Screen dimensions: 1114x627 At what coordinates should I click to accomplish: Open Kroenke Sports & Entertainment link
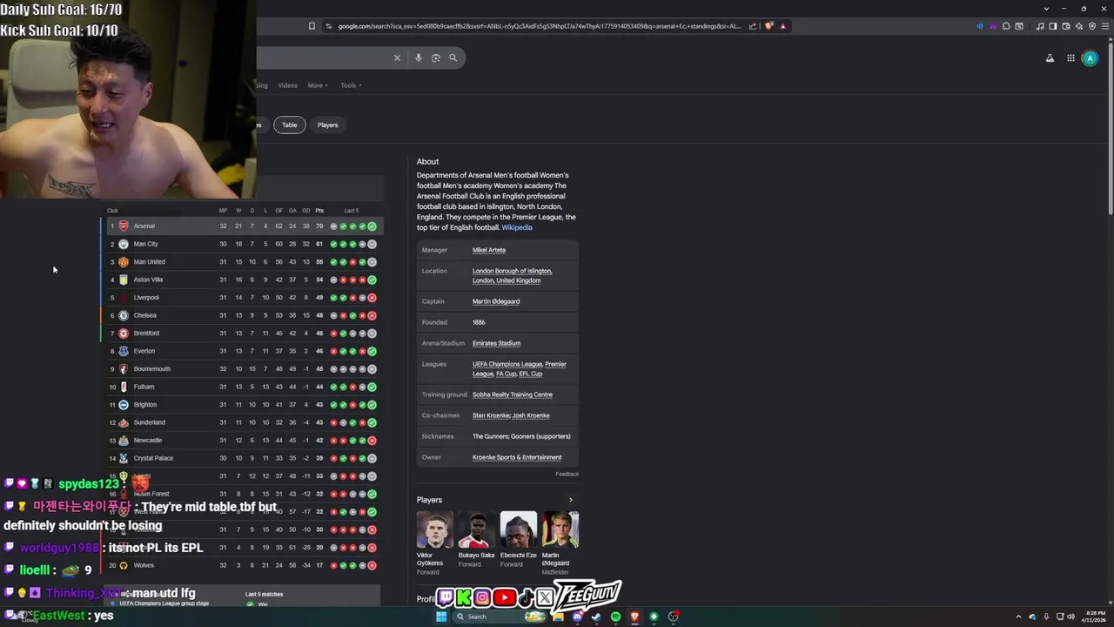point(517,457)
